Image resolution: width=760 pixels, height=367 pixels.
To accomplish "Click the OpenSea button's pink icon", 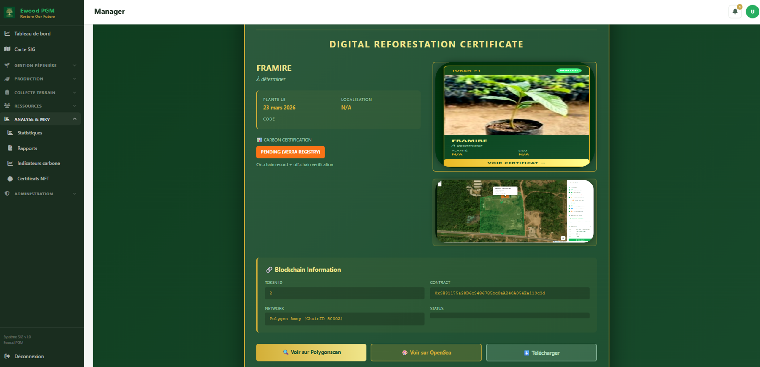I will click(405, 352).
